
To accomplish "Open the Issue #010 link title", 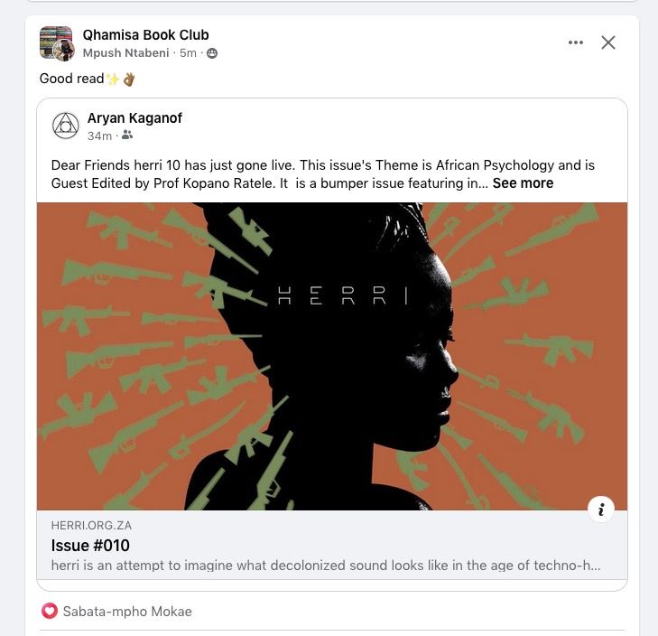I will (x=90, y=546).
